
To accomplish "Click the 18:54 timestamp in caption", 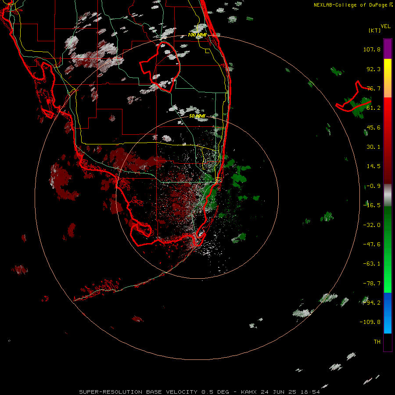I will [311, 392].
